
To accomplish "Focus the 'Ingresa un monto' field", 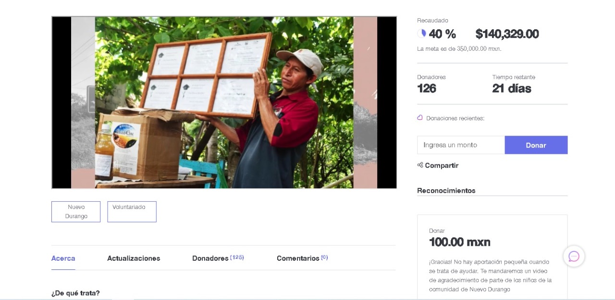I will pos(461,145).
